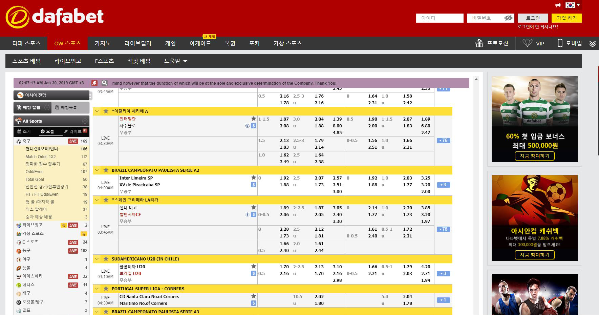Collapse the Brazil Paulista Serie A2 league
This screenshot has height=315, width=599.
click(x=97, y=170)
